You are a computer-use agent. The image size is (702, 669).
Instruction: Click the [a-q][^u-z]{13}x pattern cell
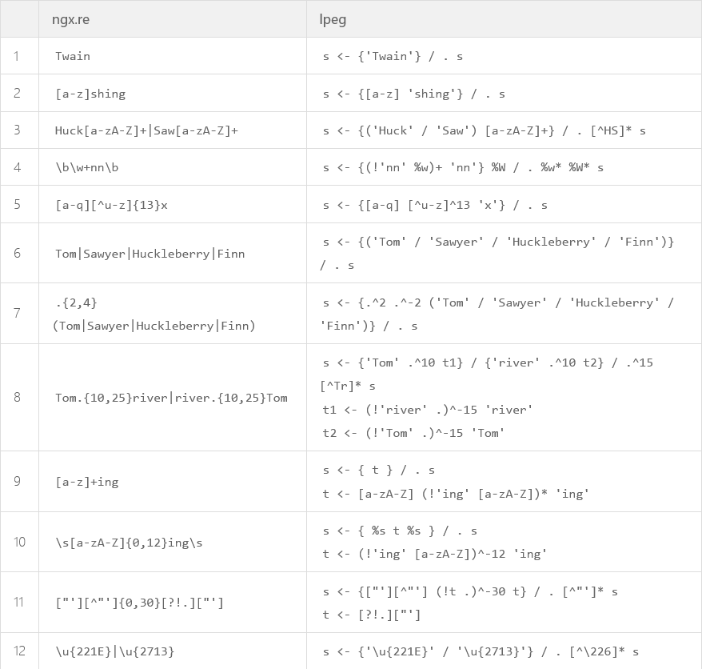tap(173, 204)
